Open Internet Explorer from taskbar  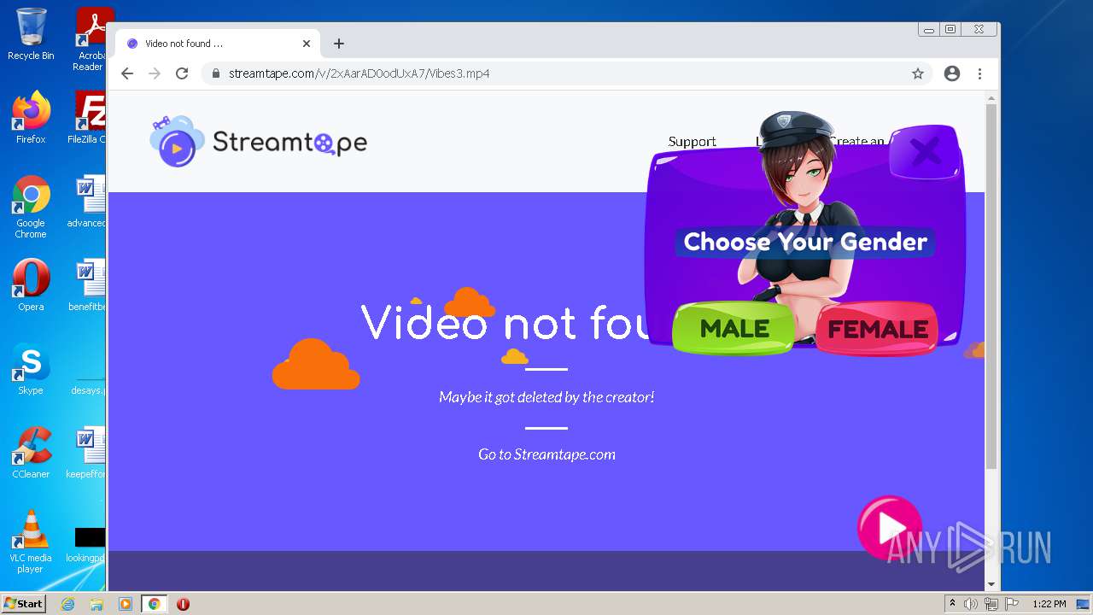[x=67, y=604]
